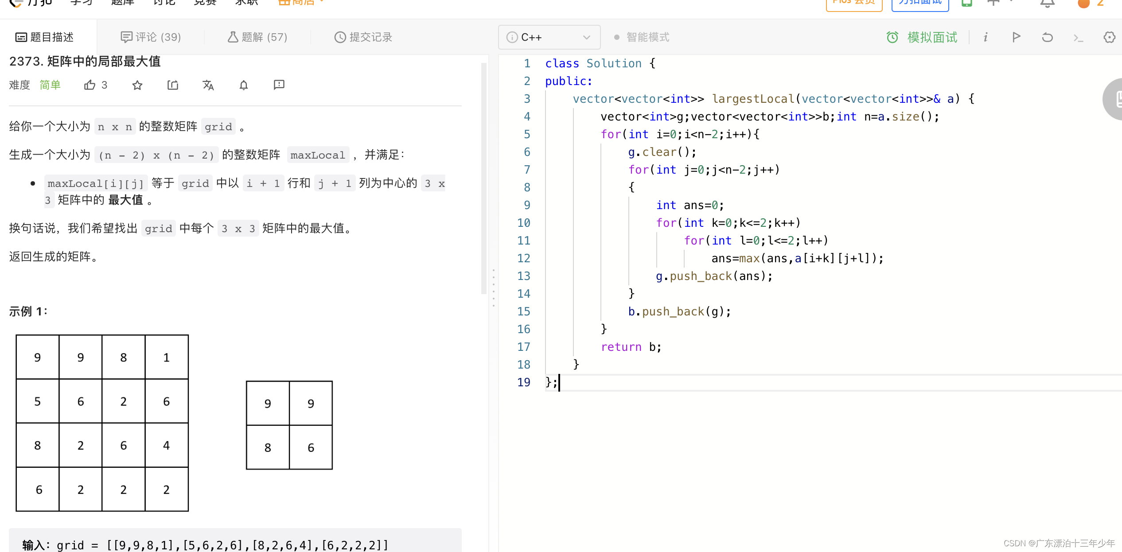
Task: Open the editor settings gear icon
Action: [x=1109, y=37]
